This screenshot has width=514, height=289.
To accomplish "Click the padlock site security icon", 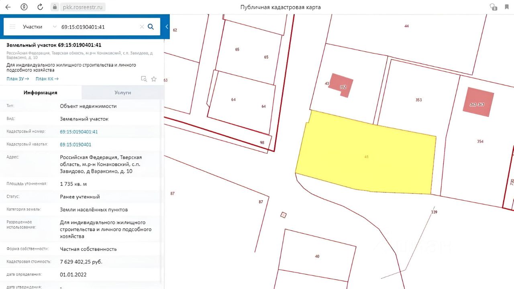I will [x=55, y=7].
